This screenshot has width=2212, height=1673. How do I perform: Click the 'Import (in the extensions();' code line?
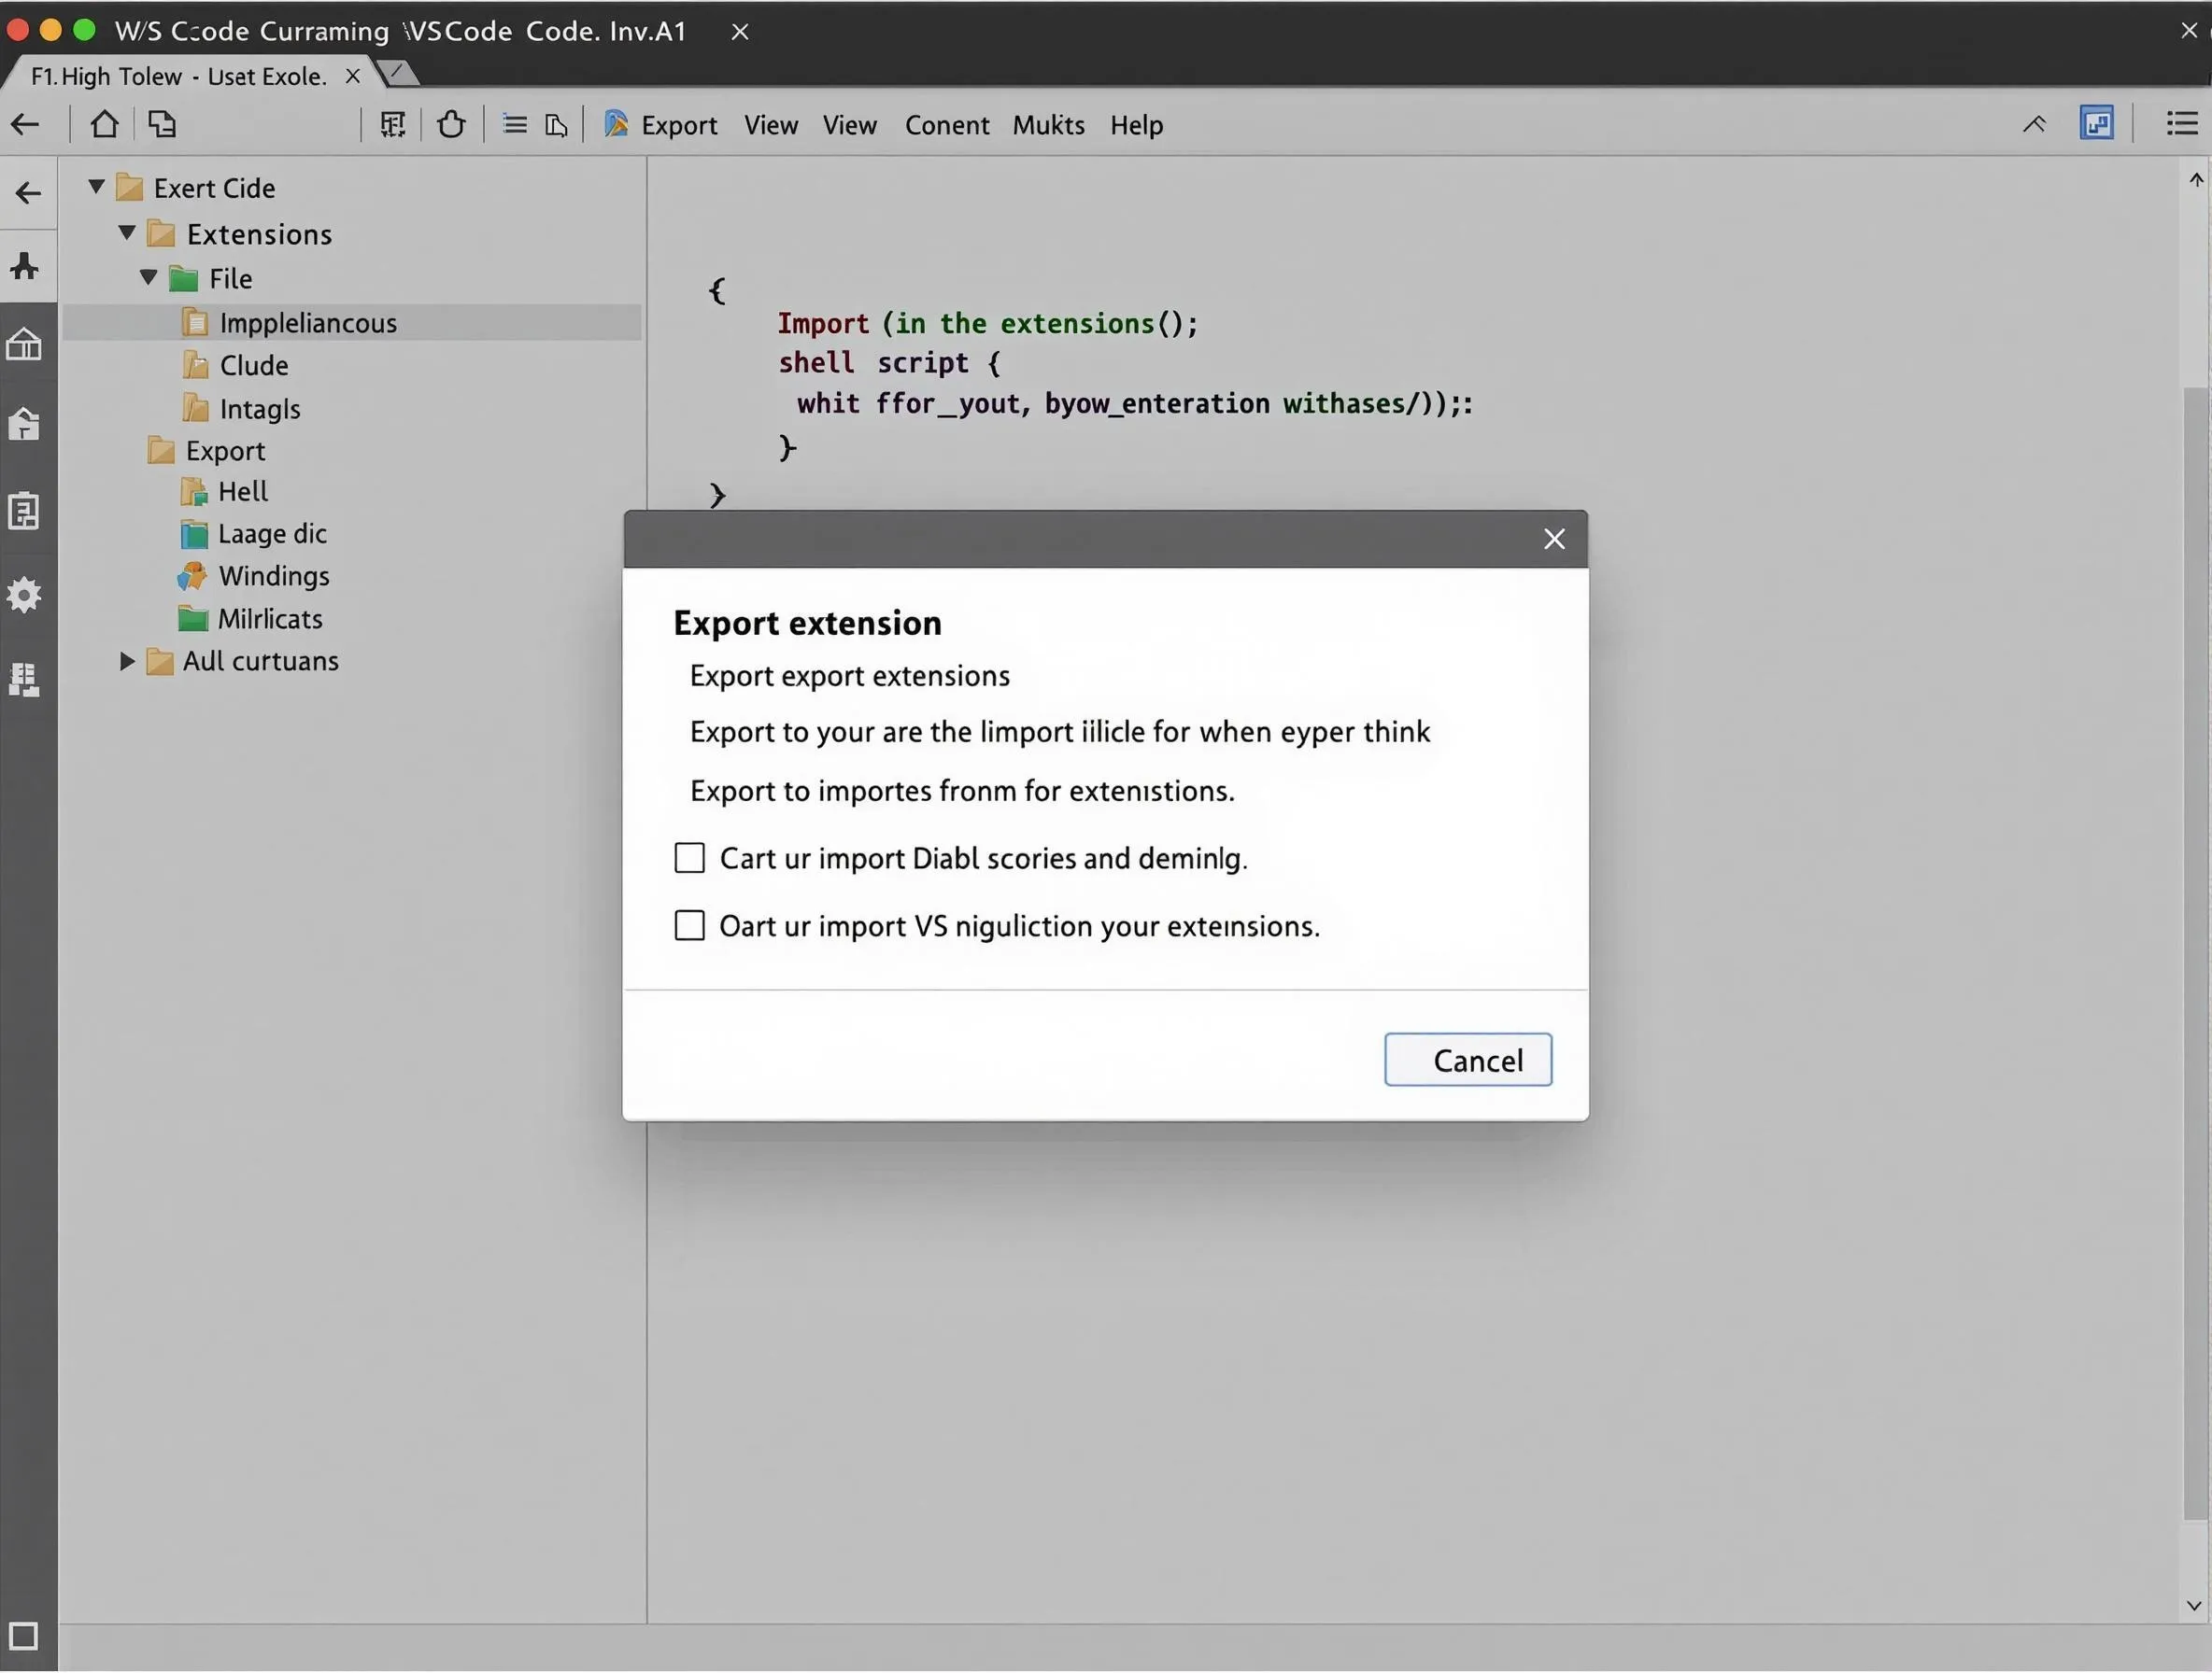pos(988,324)
